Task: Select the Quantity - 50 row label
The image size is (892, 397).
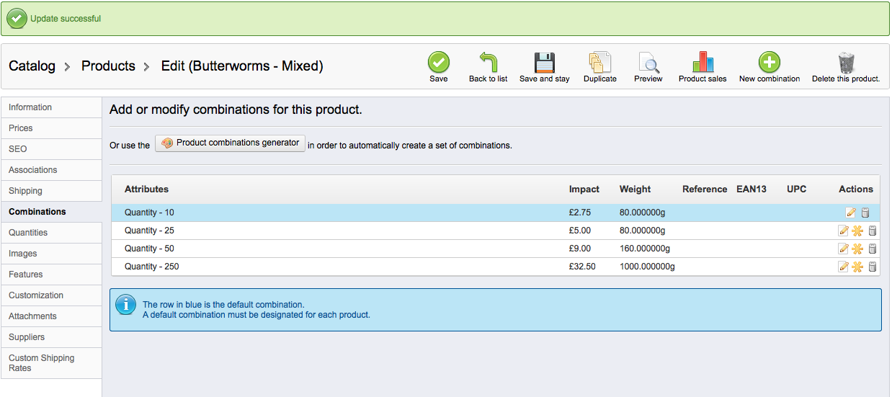Action: click(x=149, y=249)
